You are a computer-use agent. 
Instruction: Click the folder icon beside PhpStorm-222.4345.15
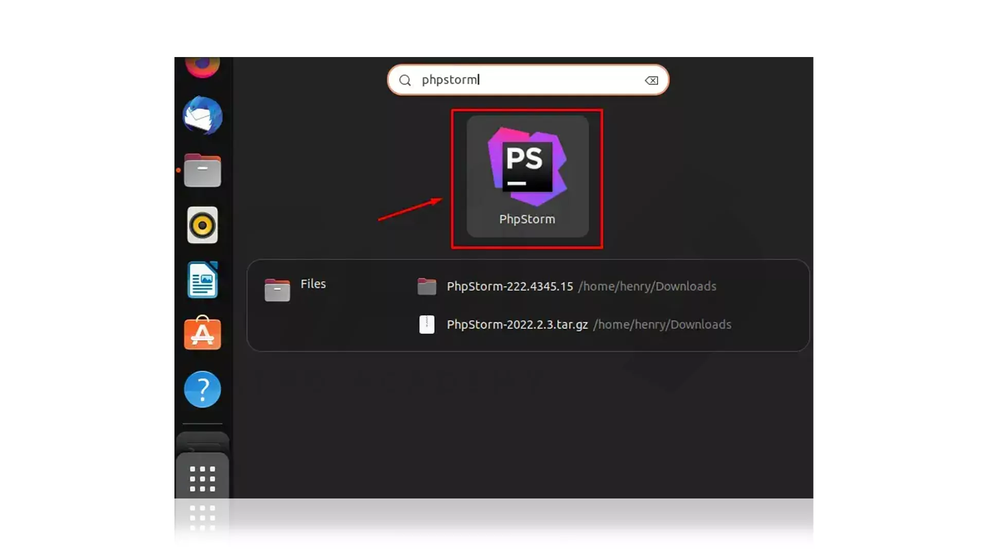coord(427,286)
